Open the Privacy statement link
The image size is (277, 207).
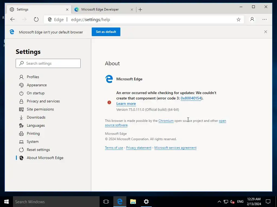click(139, 148)
